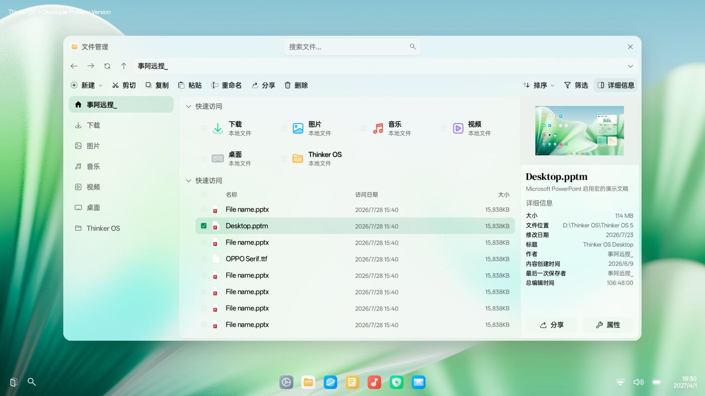Collapse the second quick access file list

coord(188,181)
